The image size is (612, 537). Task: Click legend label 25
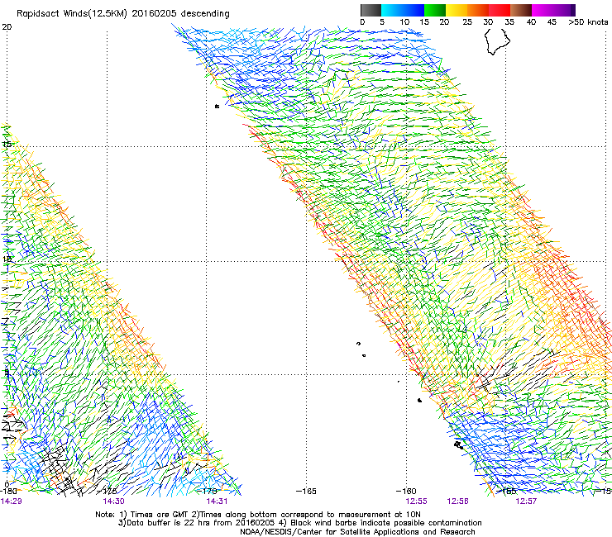point(467,21)
